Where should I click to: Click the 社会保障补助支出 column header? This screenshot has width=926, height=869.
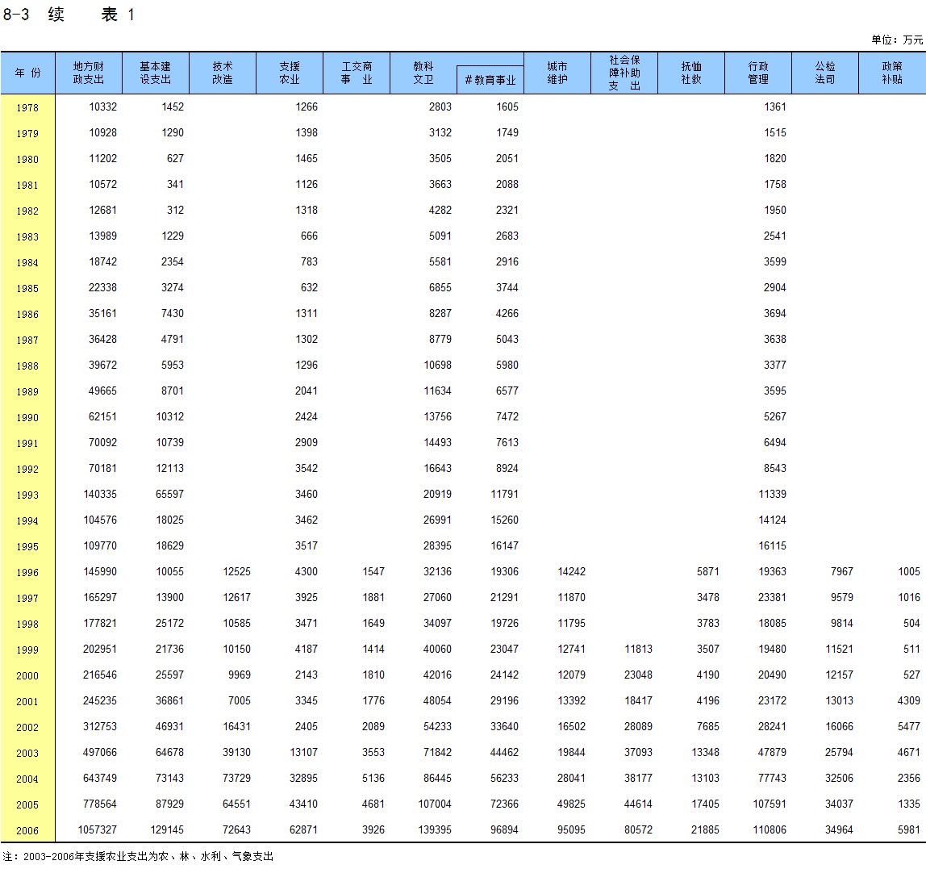pyautogui.click(x=624, y=73)
